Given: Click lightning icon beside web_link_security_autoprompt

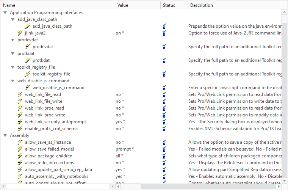Looking at the screenshot, I should tap(20, 122).
